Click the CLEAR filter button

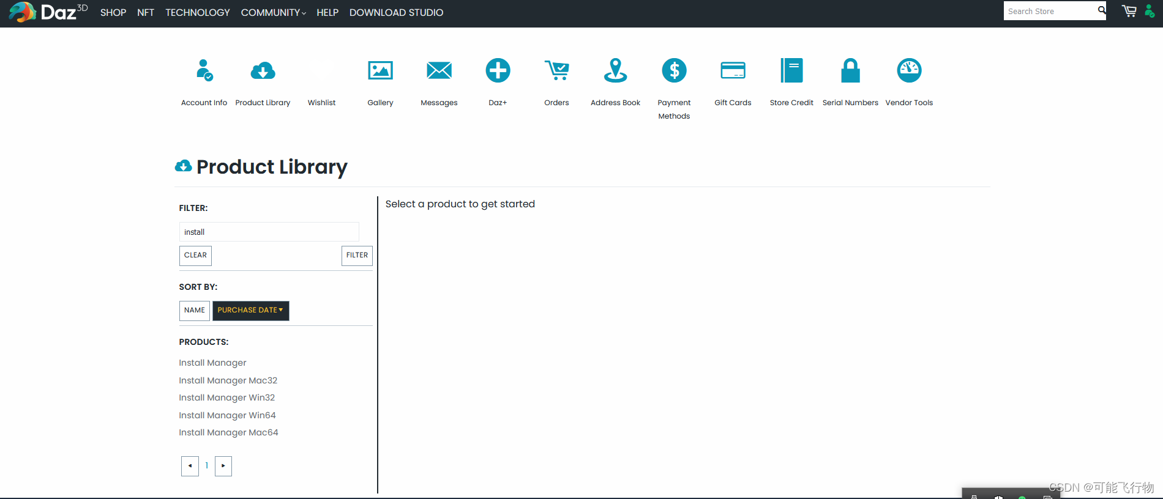pos(195,256)
